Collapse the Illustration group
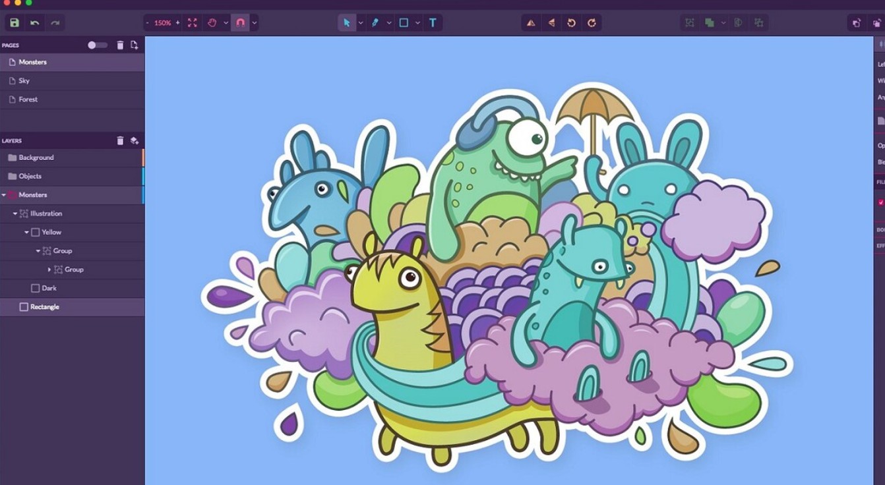 pyautogui.click(x=15, y=214)
